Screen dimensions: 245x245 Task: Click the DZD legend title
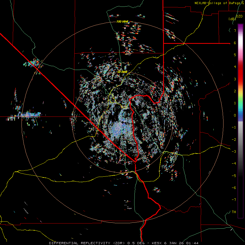point(239,16)
